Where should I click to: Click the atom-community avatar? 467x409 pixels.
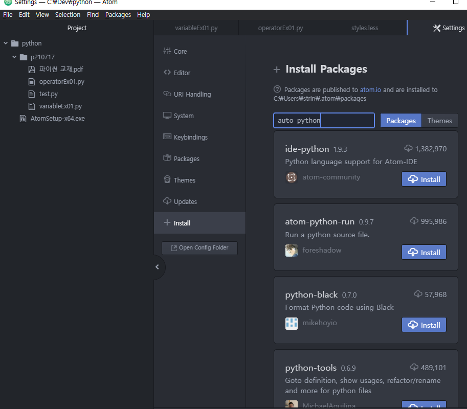click(x=291, y=177)
